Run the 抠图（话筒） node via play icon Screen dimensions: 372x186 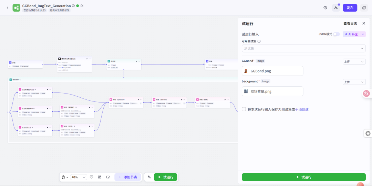[90, 126]
